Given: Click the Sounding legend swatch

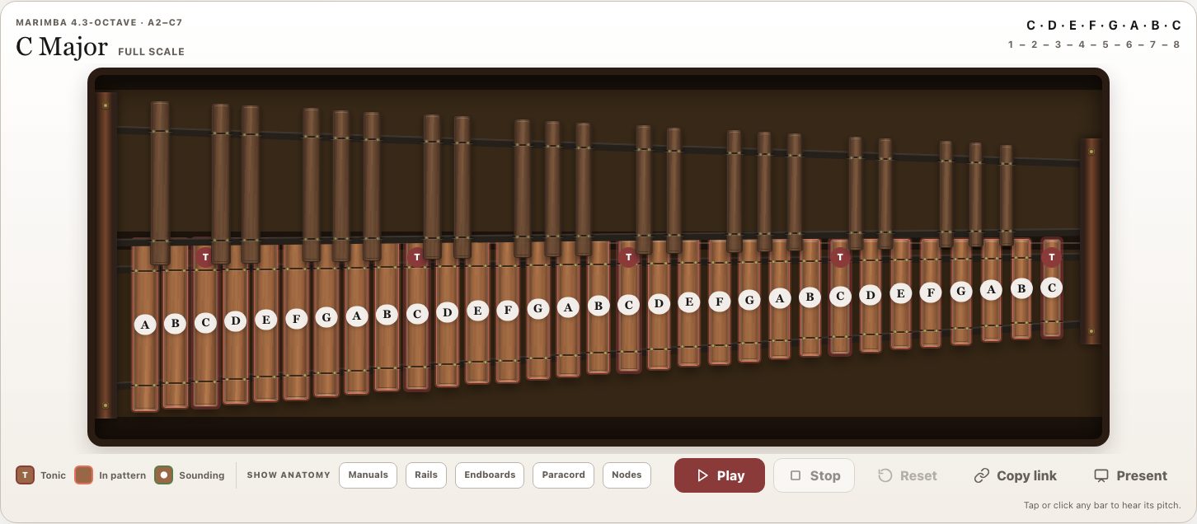Looking at the screenshot, I should [163, 475].
